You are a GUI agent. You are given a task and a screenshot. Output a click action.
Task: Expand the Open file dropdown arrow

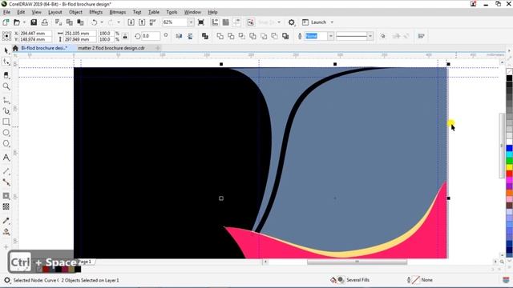pos(24,22)
